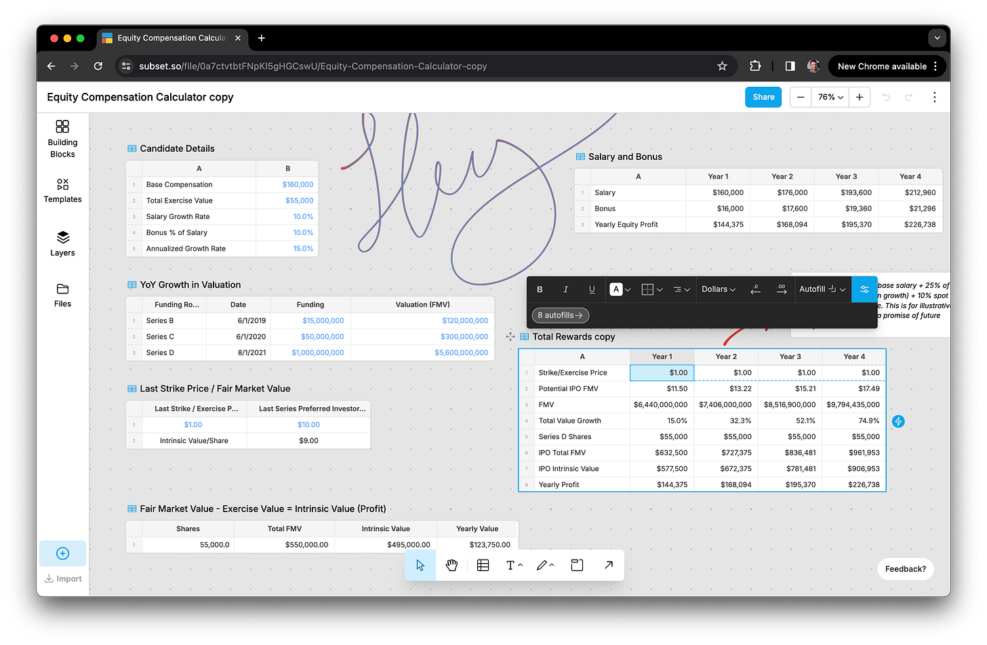Viewport: 987px width, 645px height.
Task: Select the Year 1 Strike/Exercise Price $1.00 cell
Action: [662, 373]
